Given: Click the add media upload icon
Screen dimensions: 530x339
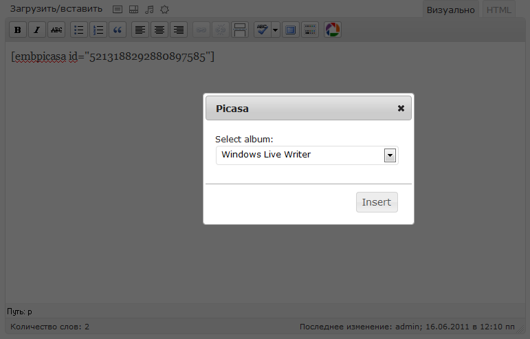Looking at the screenshot, I should 164,10.
